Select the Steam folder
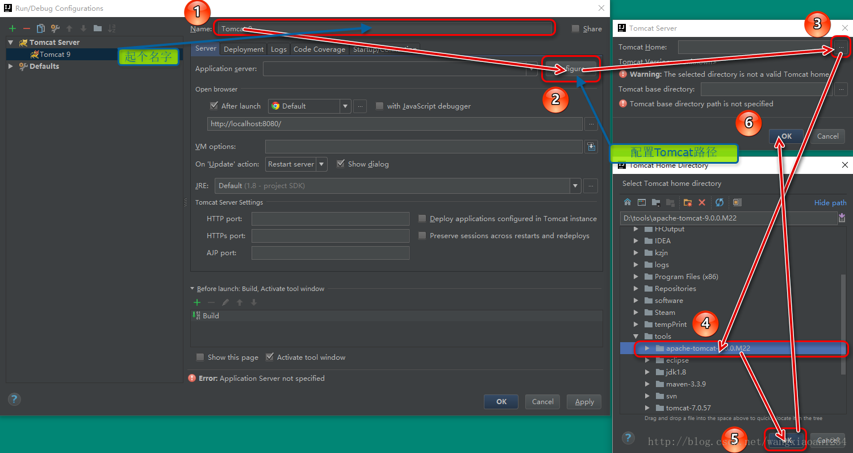This screenshot has height=453, width=853. [x=664, y=313]
